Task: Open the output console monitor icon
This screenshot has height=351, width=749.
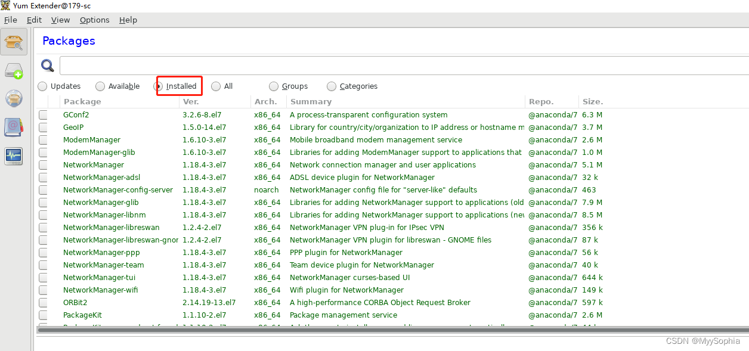Action: point(14,156)
